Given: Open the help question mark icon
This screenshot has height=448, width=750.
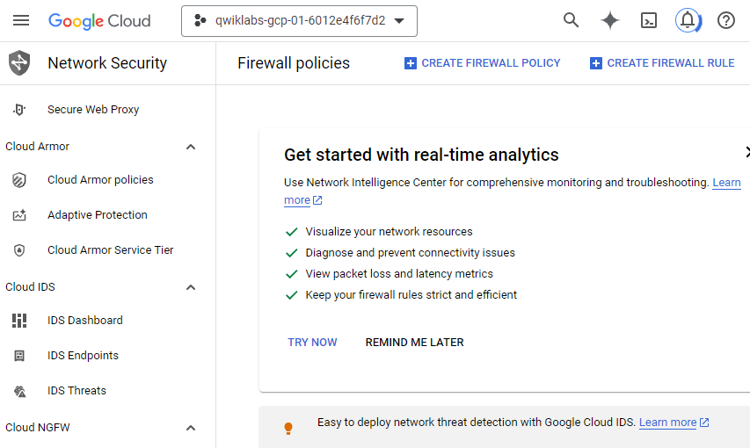Looking at the screenshot, I should pos(725,20).
